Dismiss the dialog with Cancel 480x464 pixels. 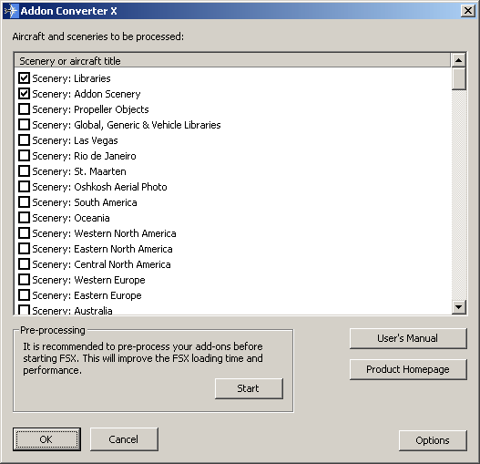pos(124,439)
